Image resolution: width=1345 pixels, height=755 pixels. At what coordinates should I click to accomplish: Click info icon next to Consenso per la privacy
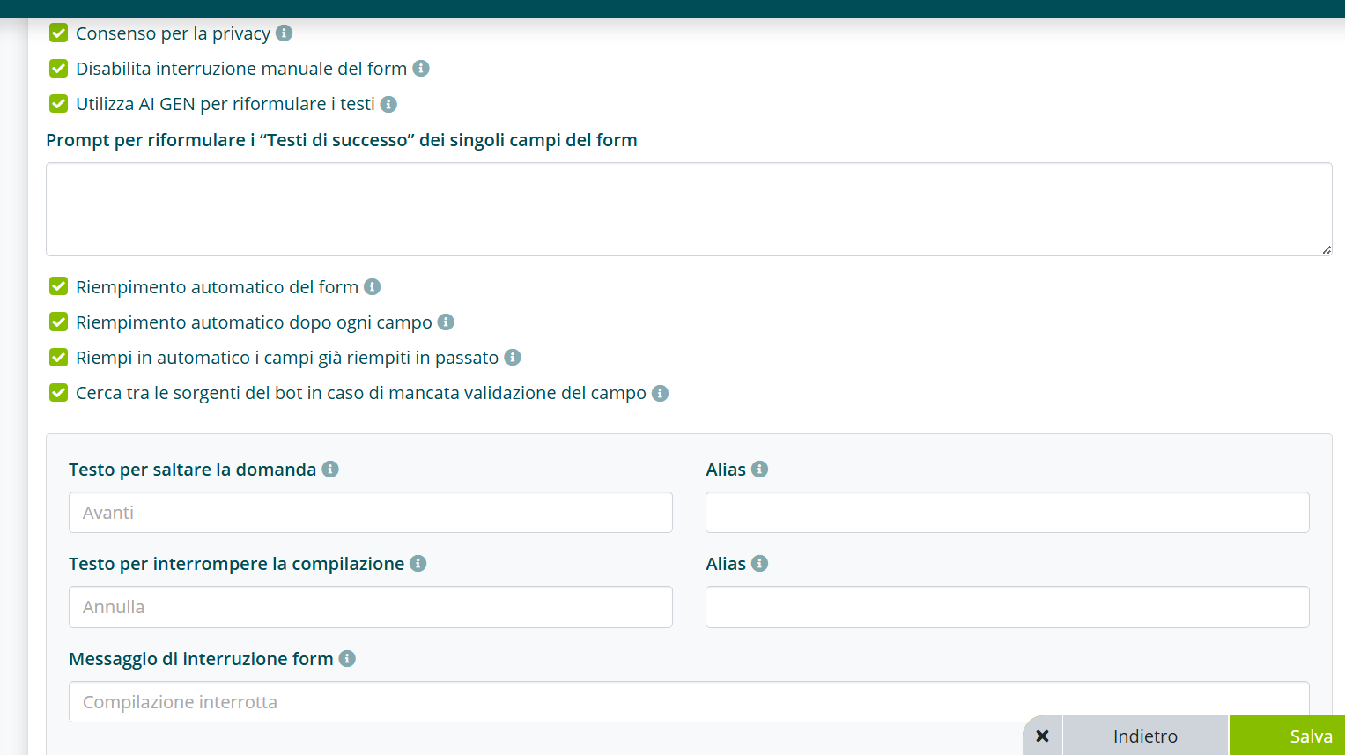click(x=284, y=33)
